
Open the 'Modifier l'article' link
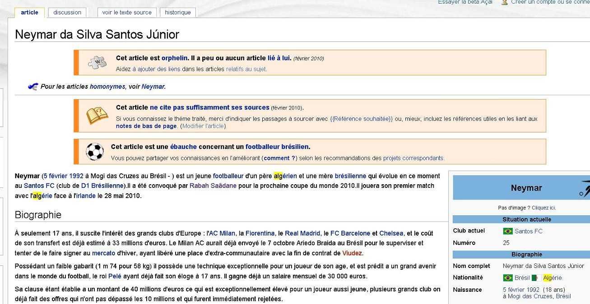point(203,126)
